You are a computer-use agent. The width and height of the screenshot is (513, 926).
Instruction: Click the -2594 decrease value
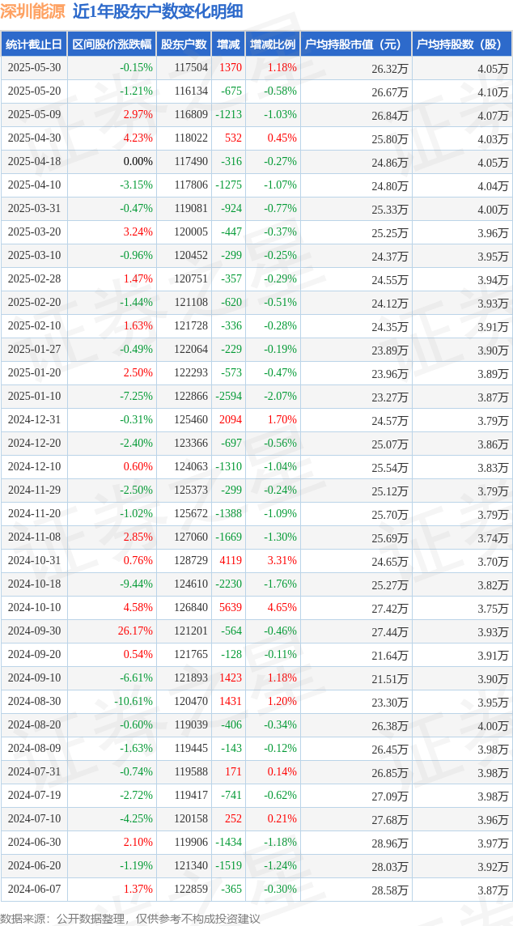click(x=228, y=397)
